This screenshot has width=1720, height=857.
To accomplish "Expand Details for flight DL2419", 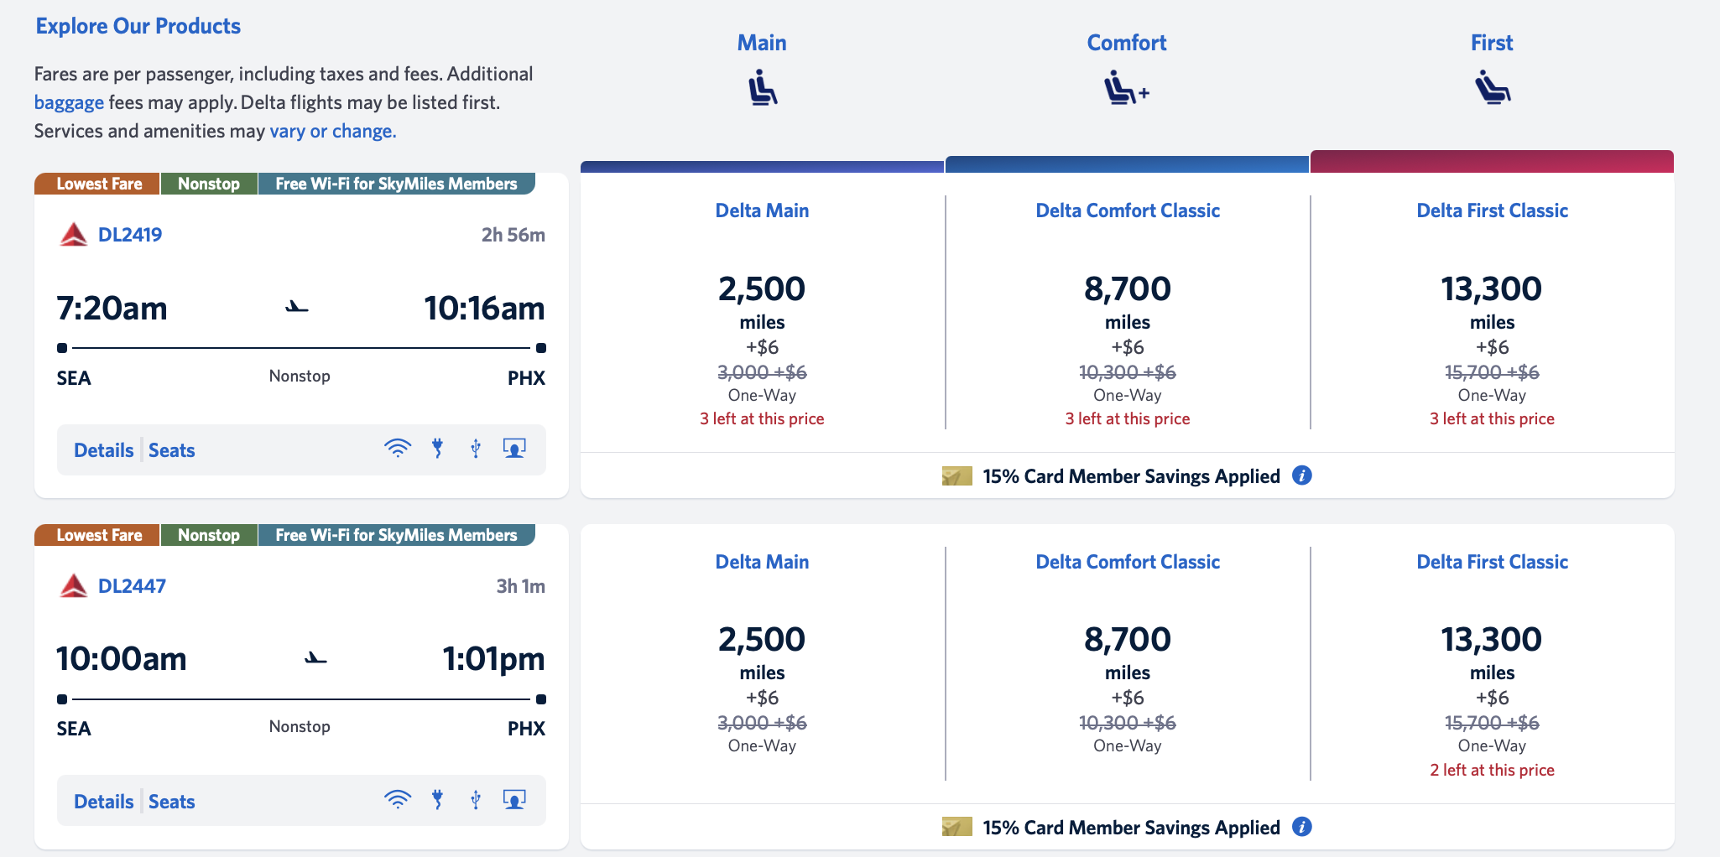I will pyautogui.click(x=103, y=449).
